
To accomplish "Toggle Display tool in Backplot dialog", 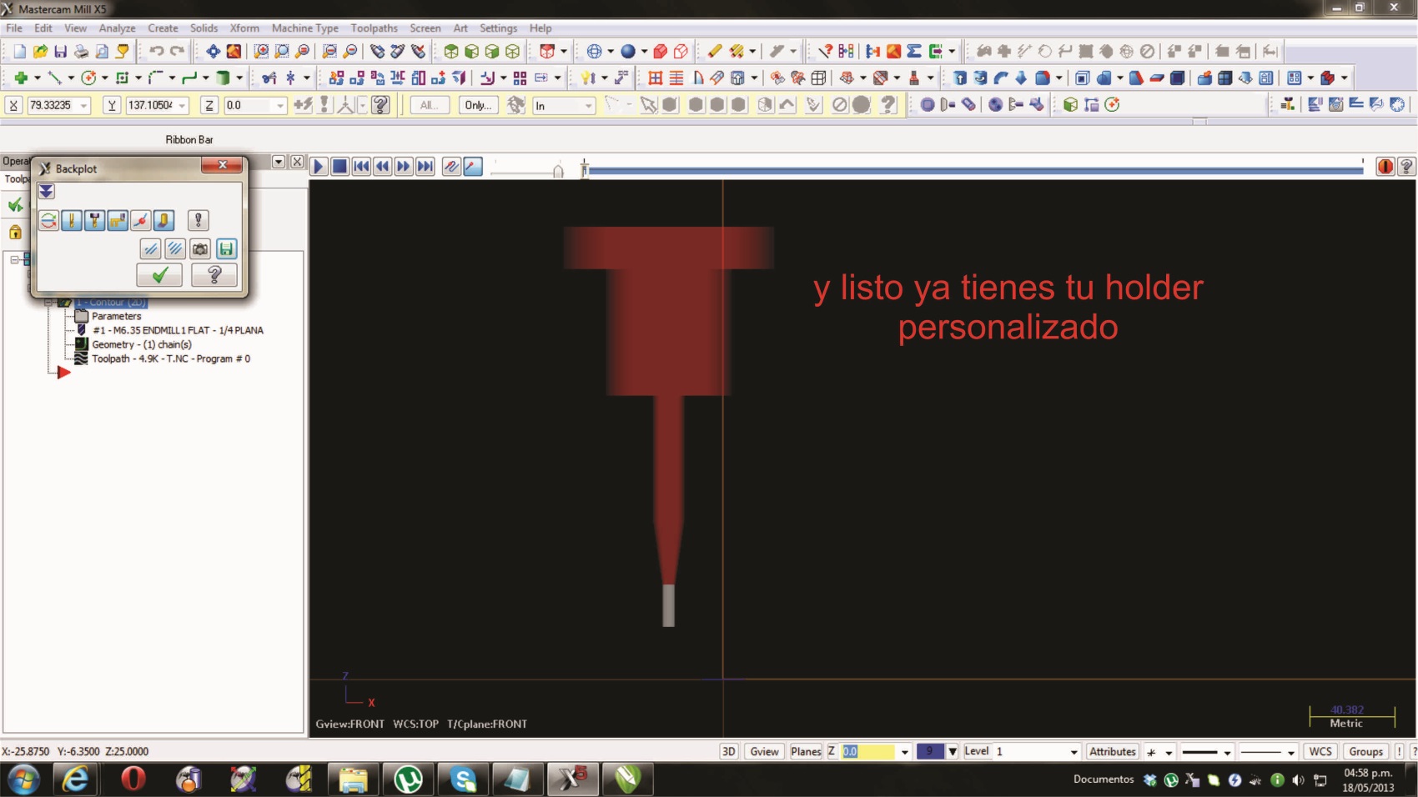I will point(72,221).
